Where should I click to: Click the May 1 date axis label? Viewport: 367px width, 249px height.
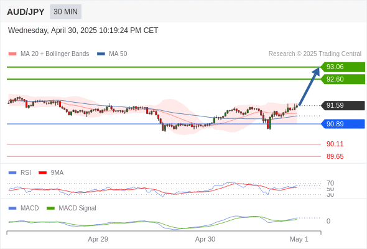(299, 239)
